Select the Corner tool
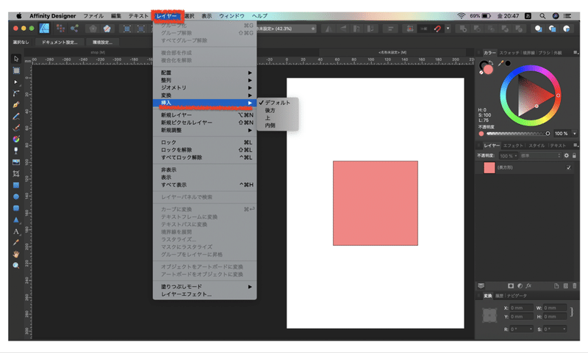 16,93
